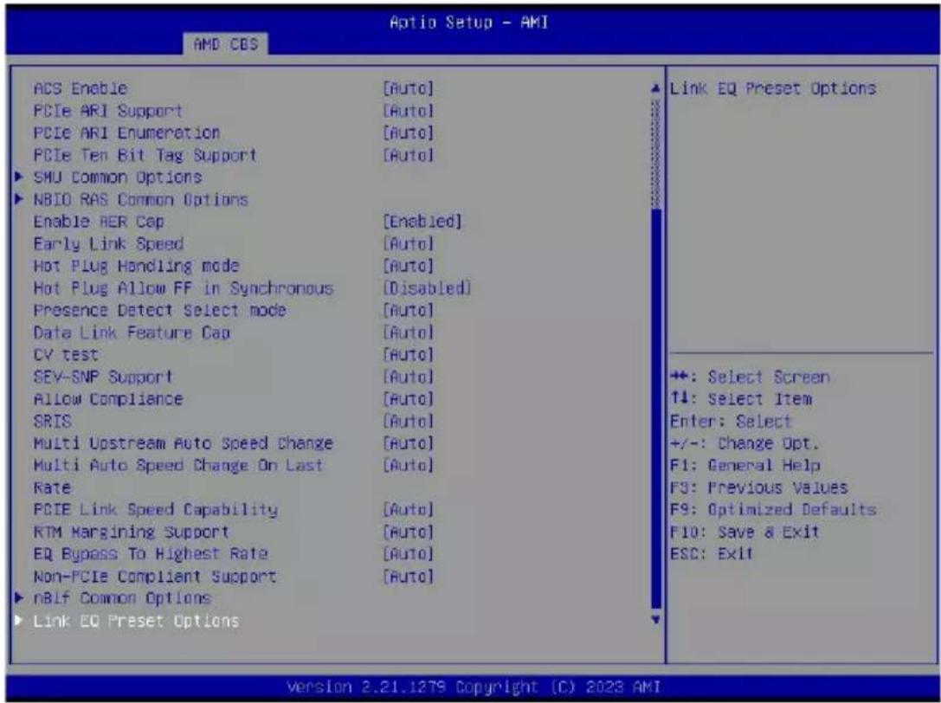The height and width of the screenshot is (703, 941).
Task: Select the SRIS label
Action: [x=52, y=422]
